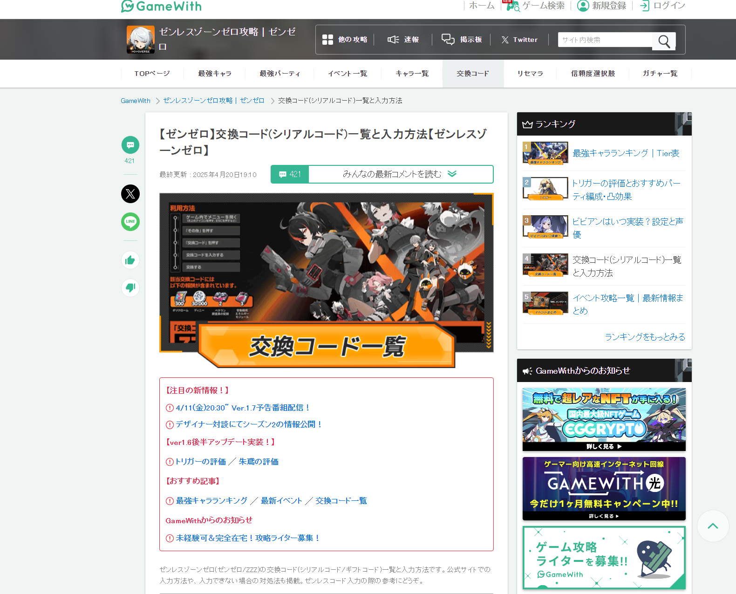Image resolution: width=736 pixels, height=594 pixels.
Task: Share on X via sidebar icon
Action: [130, 194]
